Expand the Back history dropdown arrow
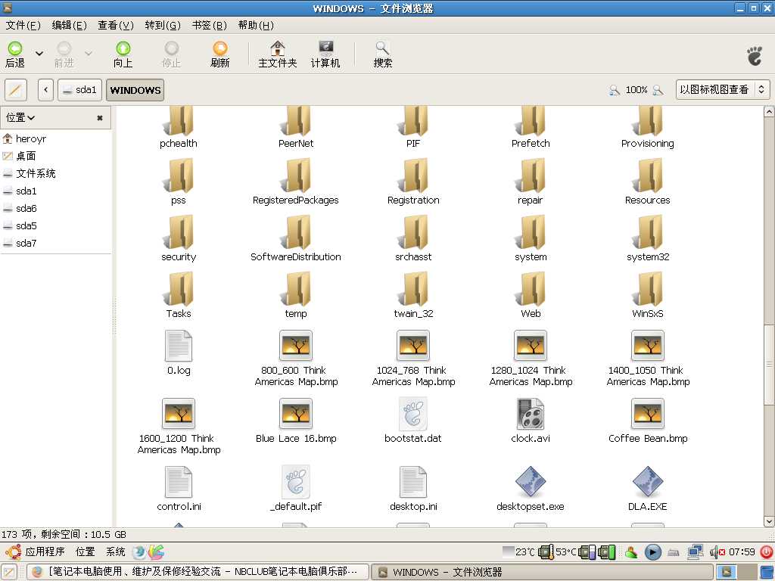Image resolution: width=775 pixels, height=581 pixels. 39,54
